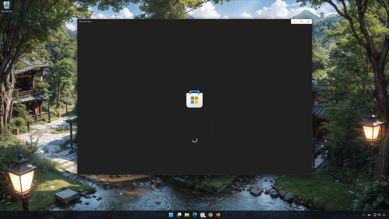The height and width of the screenshot is (219, 389).
Task: Open the volume control tray icon
Action: coord(379,215)
